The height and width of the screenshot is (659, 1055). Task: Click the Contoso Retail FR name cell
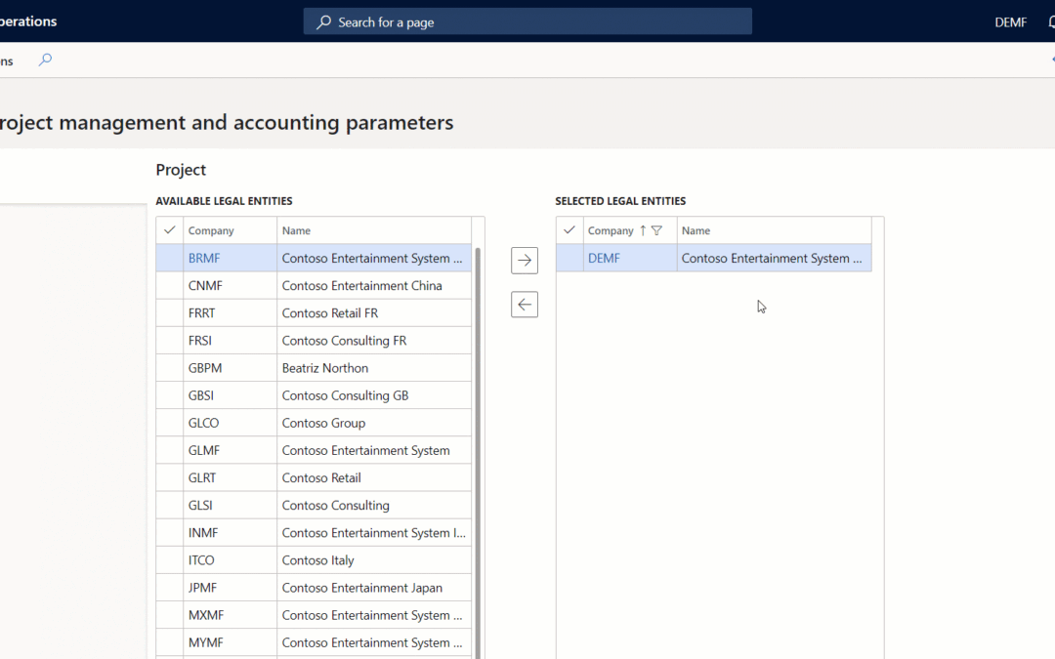[x=373, y=313]
